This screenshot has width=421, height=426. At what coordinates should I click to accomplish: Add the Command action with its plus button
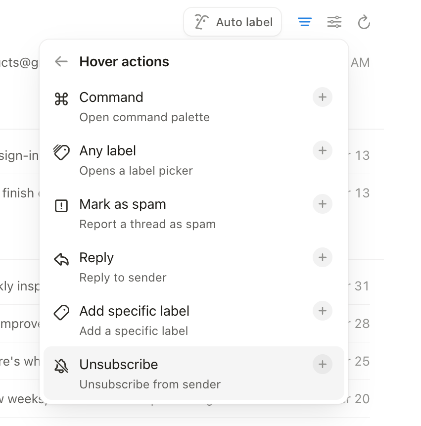click(322, 97)
